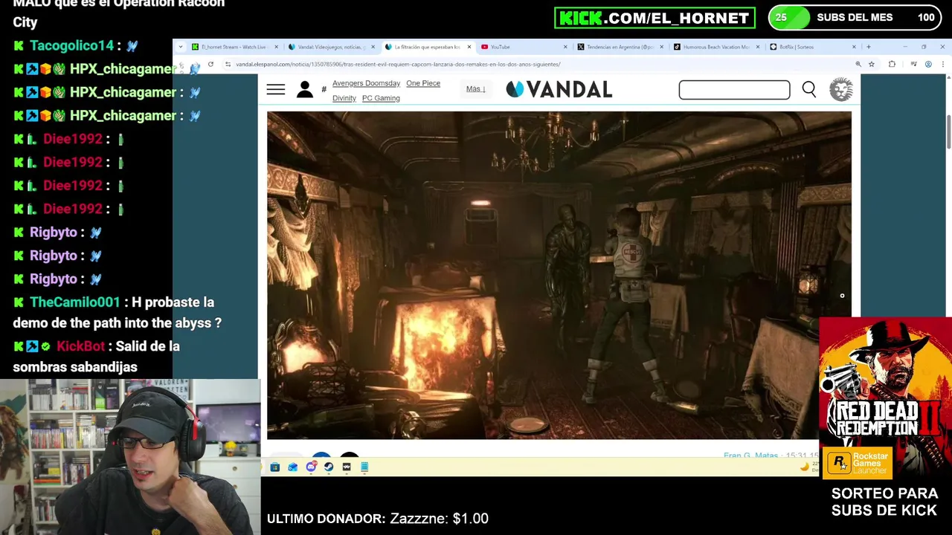The image size is (952, 535).
Task: Click the hashtag trending icon
Action: click(324, 90)
